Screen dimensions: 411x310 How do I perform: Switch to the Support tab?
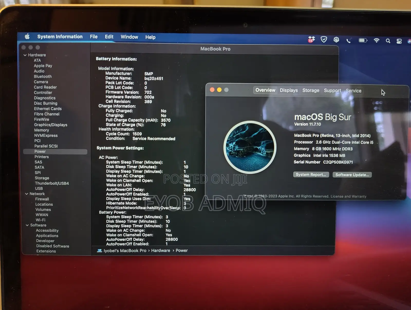tap(332, 91)
